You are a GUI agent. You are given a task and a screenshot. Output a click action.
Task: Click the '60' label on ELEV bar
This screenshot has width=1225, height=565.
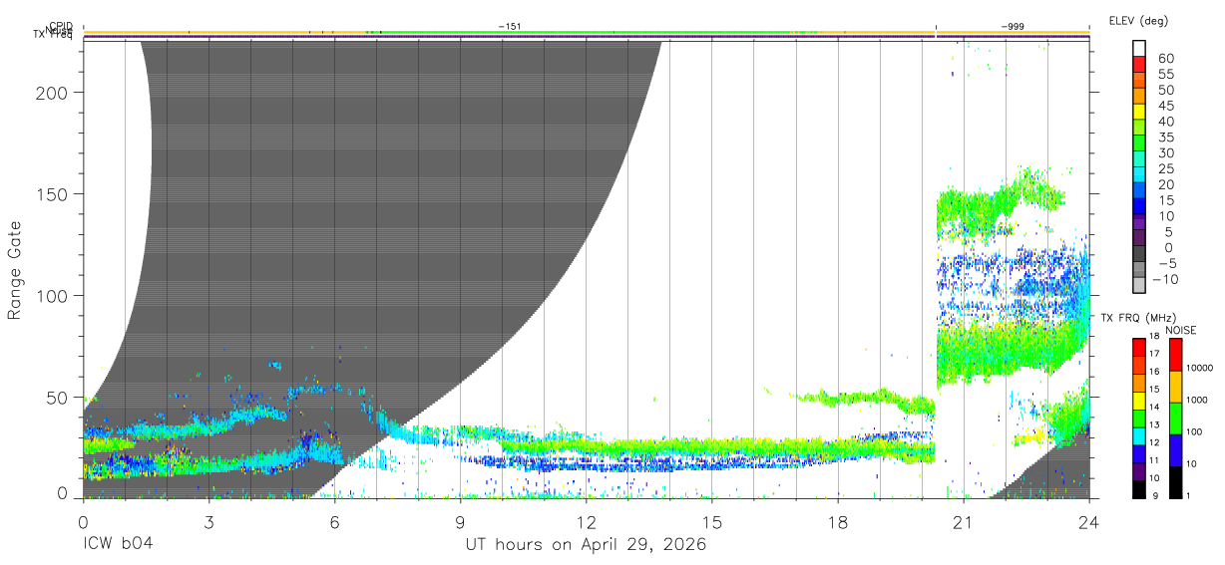(x=1165, y=58)
